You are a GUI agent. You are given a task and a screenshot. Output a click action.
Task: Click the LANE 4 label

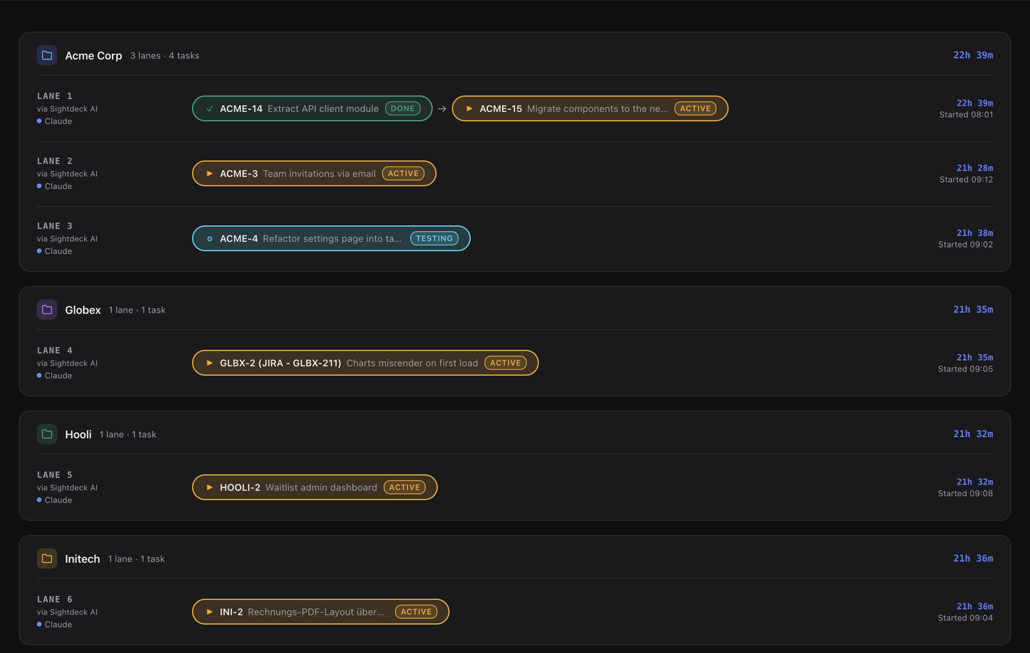point(55,351)
